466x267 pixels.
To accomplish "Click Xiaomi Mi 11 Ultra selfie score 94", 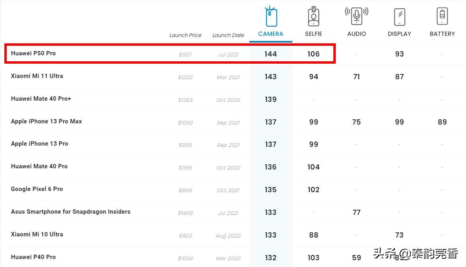I will pyautogui.click(x=313, y=77).
